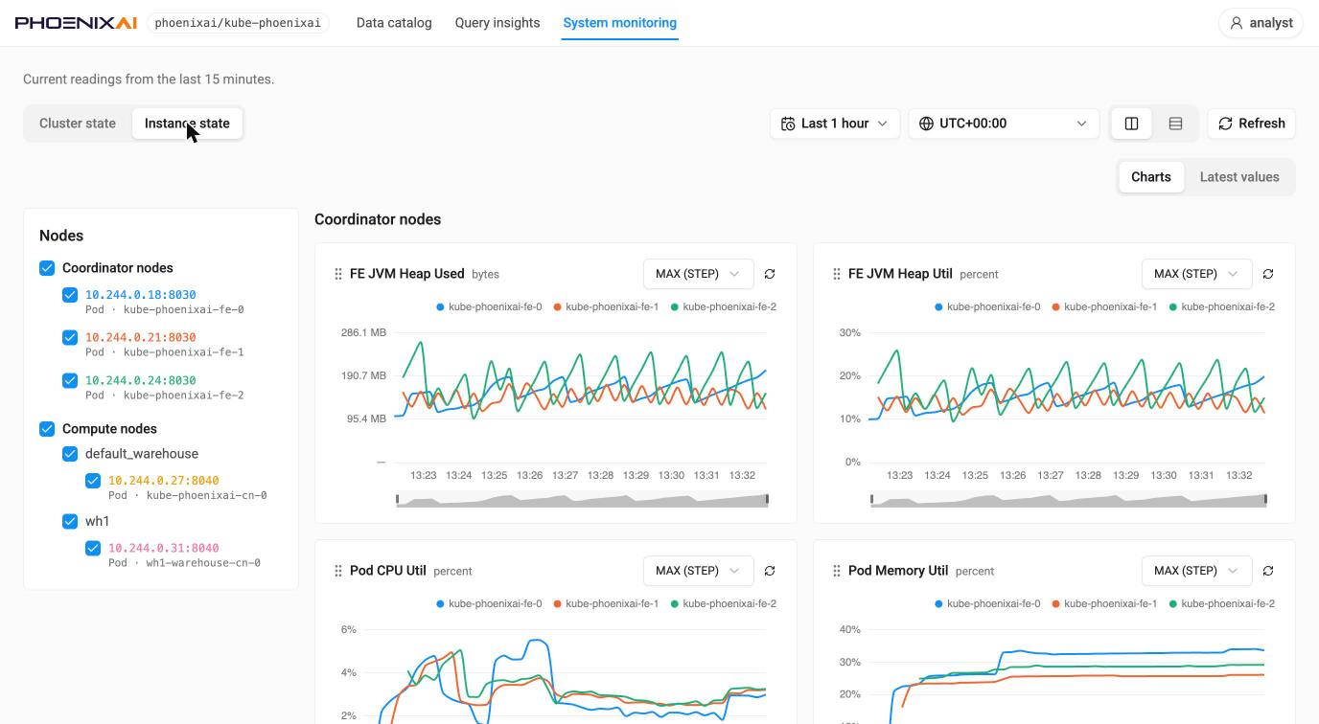The image size is (1319, 724).
Task: Select the Instance state tab
Action: point(187,124)
